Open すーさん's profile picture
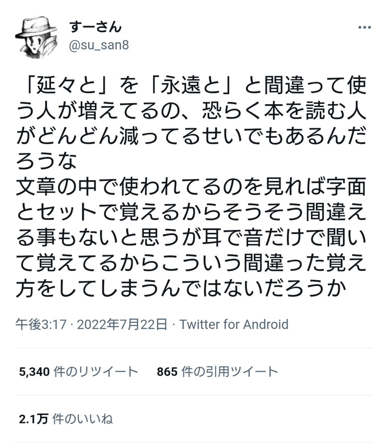388x445 pixels. click(36, 37)
